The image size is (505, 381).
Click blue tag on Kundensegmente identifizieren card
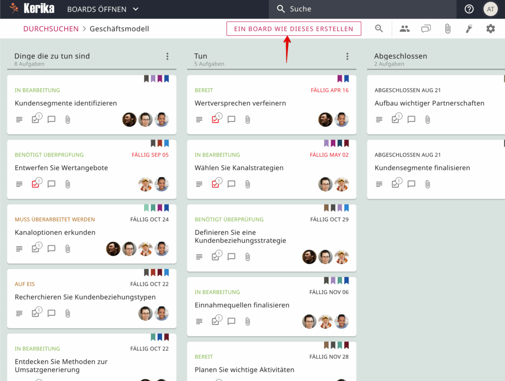click(166, 78)
